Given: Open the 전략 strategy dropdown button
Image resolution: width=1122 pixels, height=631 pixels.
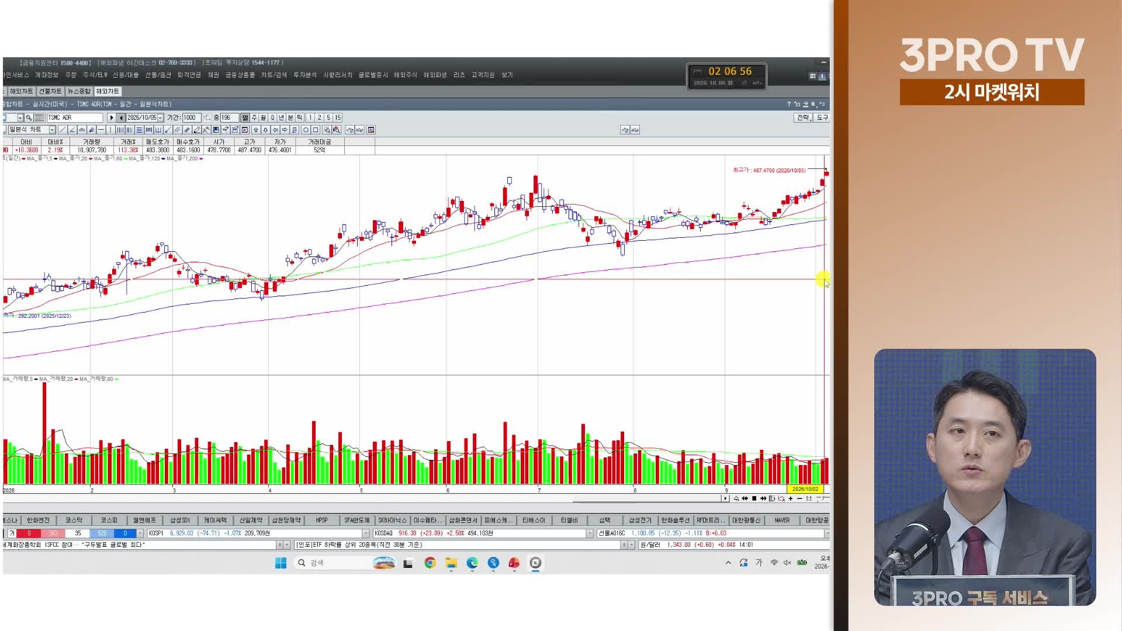Looking at the screenshot, I should tap(804, 117).
